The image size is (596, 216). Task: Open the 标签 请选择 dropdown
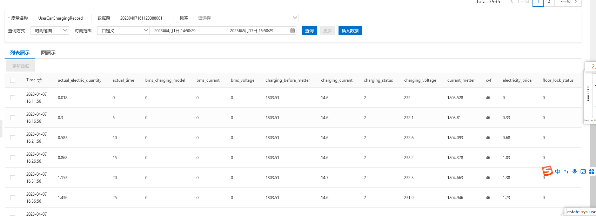[x=246, y=18]
